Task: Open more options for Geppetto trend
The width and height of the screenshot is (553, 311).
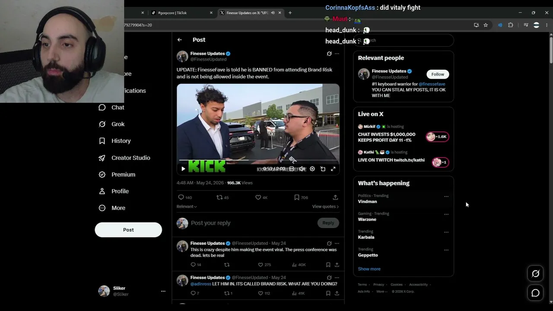Action: click(x=446, y=250)
